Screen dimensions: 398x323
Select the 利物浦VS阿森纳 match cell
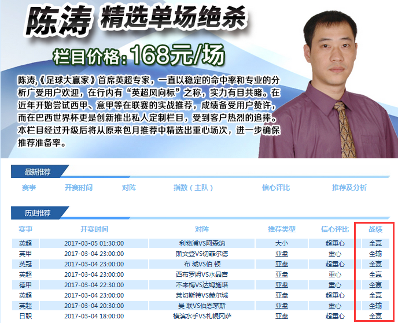click(x=202, y=243)
